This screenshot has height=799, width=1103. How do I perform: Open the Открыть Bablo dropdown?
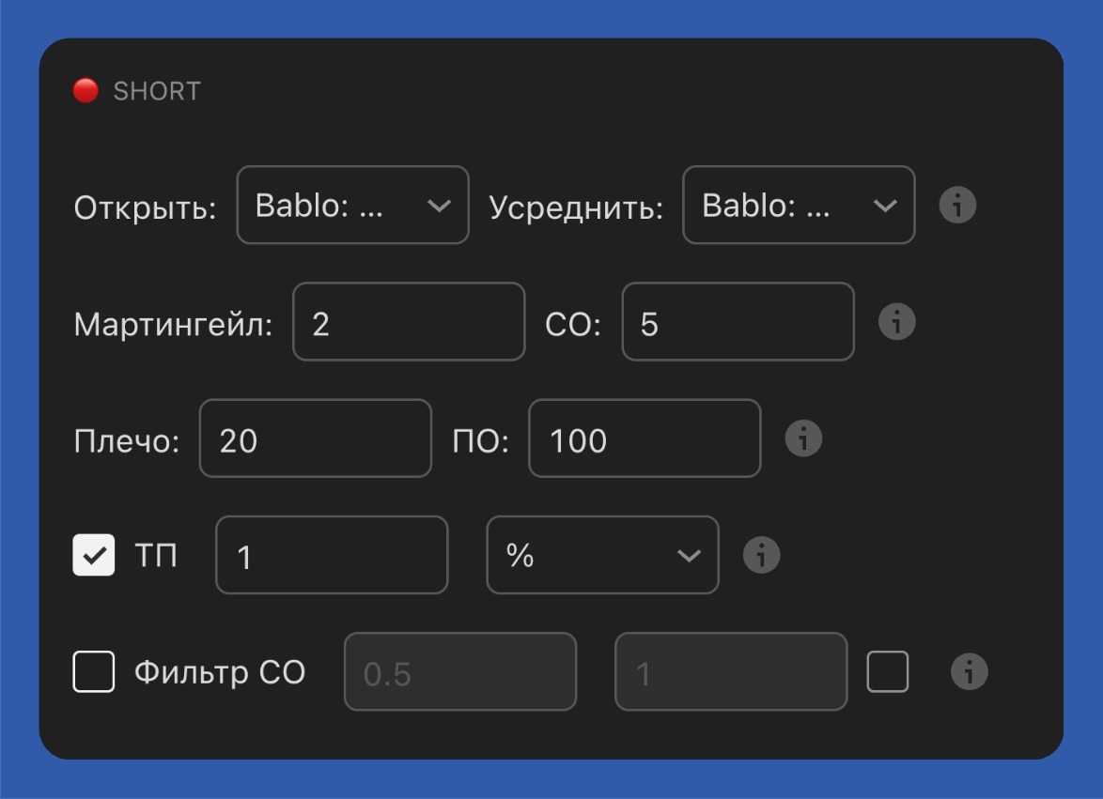[352, 205]
